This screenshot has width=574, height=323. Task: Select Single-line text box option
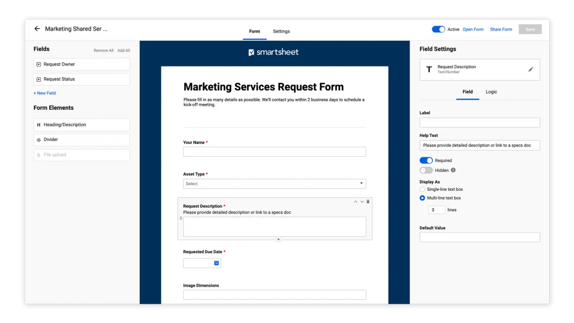click(422, 189)
